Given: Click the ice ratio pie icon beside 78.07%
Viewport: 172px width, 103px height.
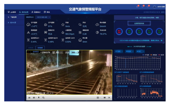Looking at the screenshot, I should pyautogui.click(x=97, y=32).
